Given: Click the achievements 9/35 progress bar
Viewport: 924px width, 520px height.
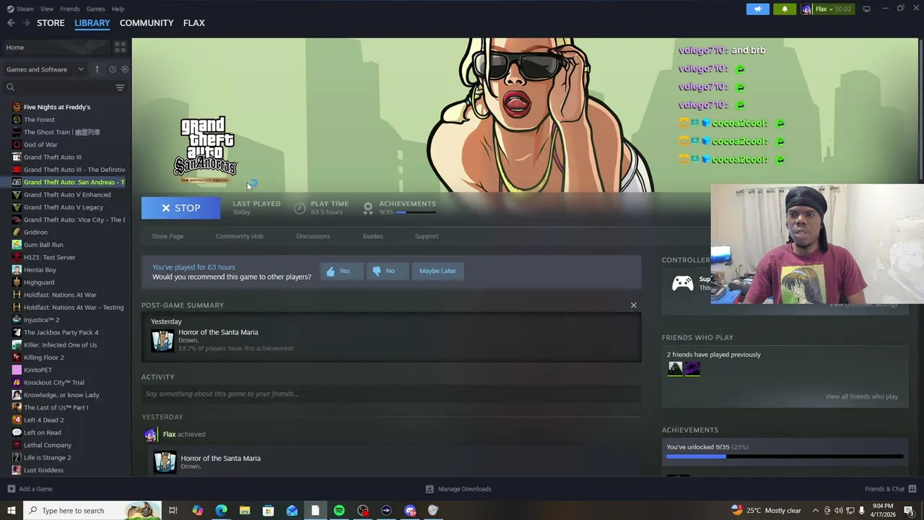Looking at the screenshot, I should (x=785, y=456).
